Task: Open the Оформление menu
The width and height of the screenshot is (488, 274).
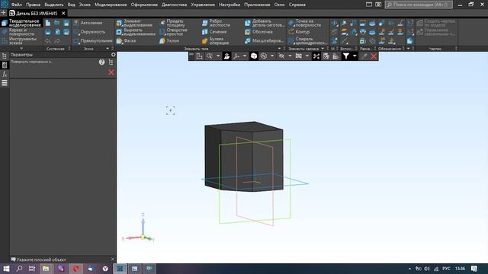Action: [x=144, y=5]
